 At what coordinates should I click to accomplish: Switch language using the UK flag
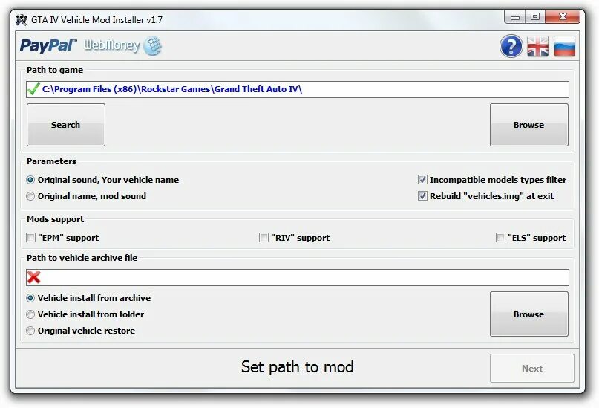(x=537, y=46)
